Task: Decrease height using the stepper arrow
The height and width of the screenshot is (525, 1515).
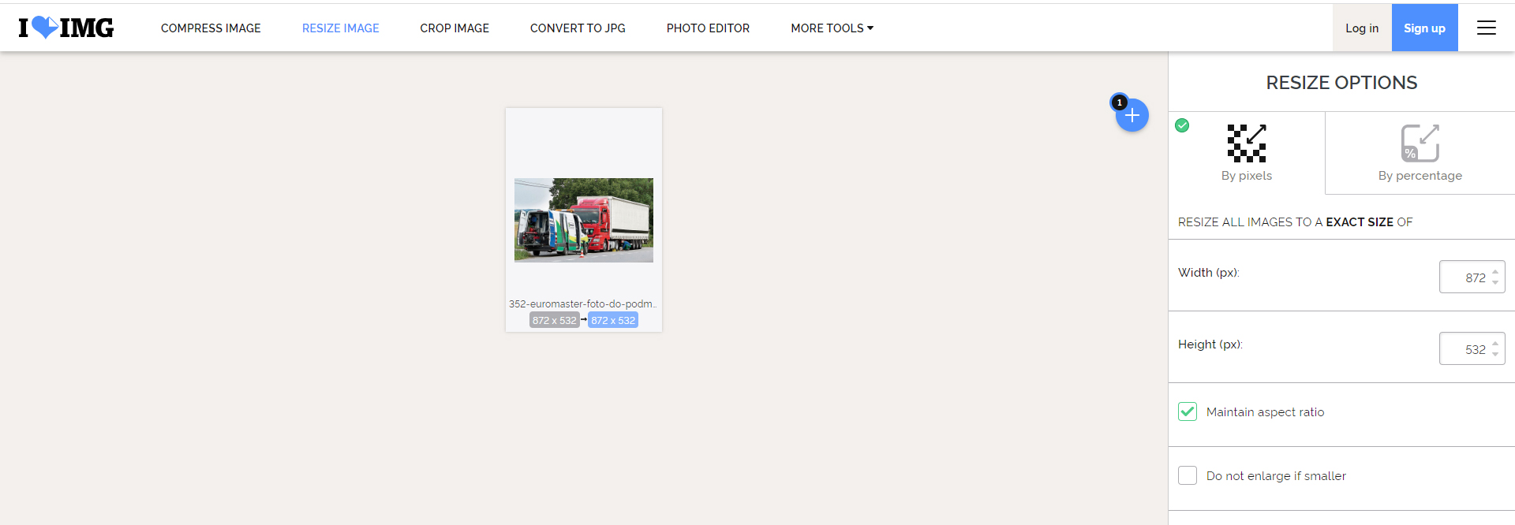Action: 1495,354
